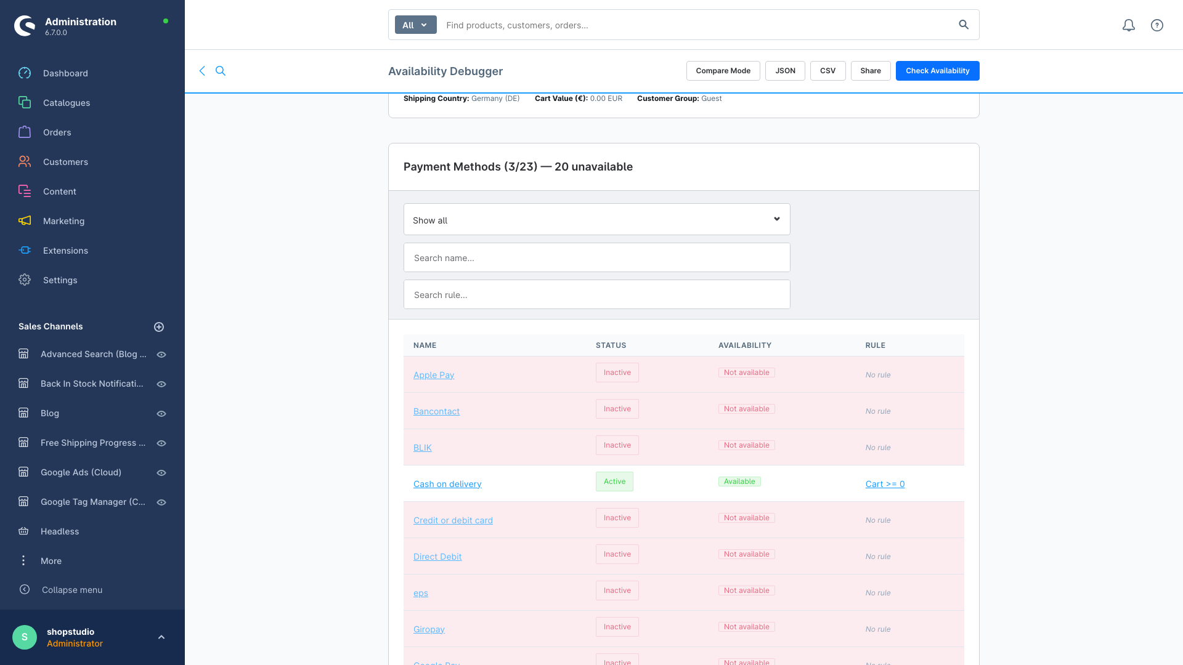The image size is (1183, 665).
Task: Click the shopstudio user avatar
Action: point(25,637)
